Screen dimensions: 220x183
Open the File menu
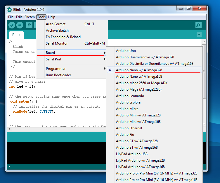tap(11, 17)
